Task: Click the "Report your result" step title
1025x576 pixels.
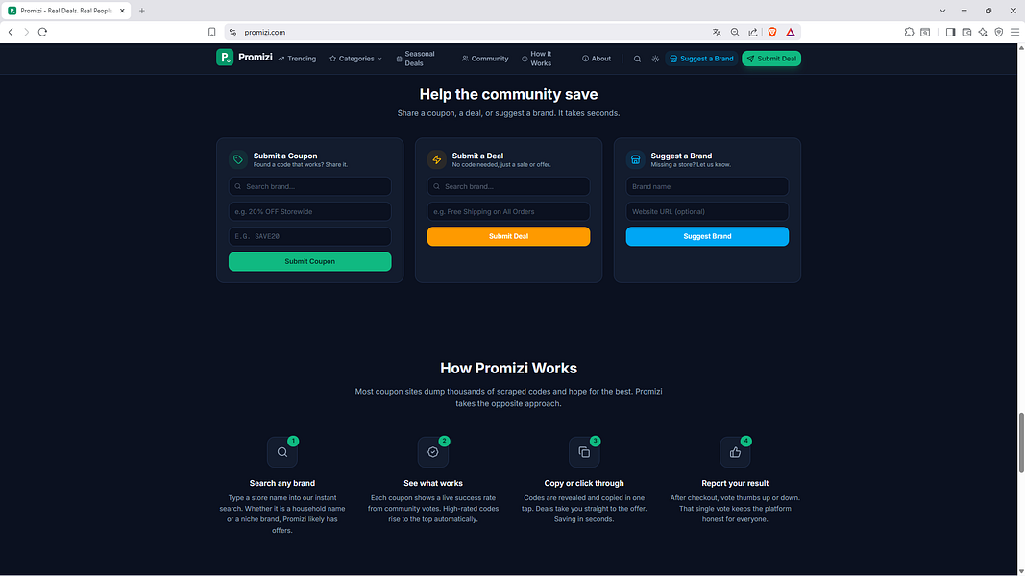Action: 735,483
